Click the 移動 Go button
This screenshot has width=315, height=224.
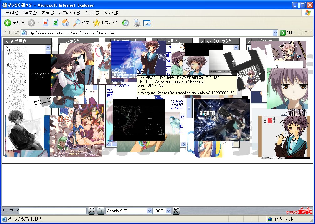[287, 33]
